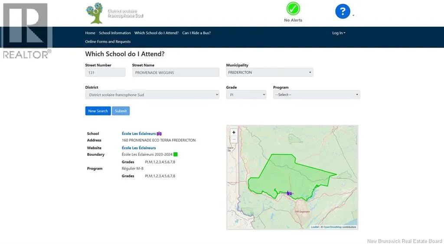The image size is (444, 244).
Task: Open the School Information menu item
Action: 114,33
